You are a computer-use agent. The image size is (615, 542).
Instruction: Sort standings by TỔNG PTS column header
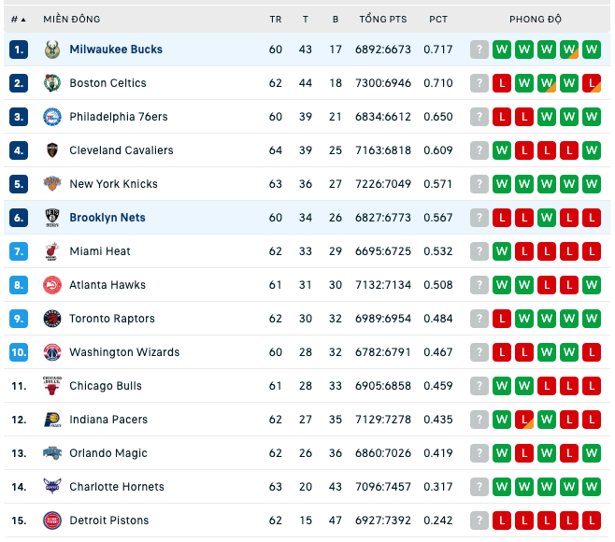coord(383,20)
